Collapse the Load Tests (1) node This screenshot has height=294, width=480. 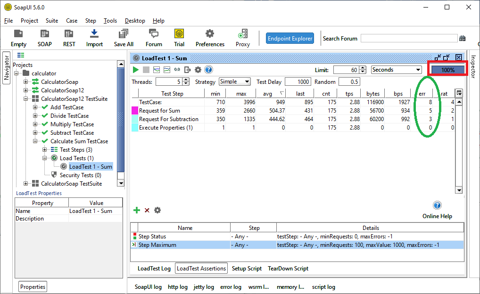point(45,158)
